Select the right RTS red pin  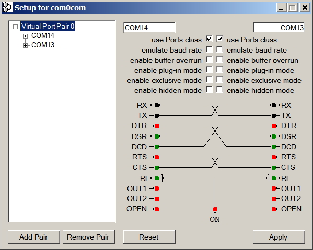pos(274,157)
